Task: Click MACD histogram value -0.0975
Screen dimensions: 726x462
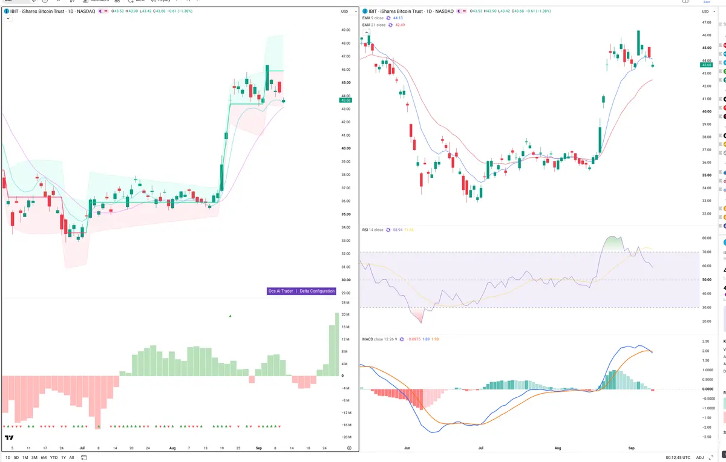Action: (414, 339)
